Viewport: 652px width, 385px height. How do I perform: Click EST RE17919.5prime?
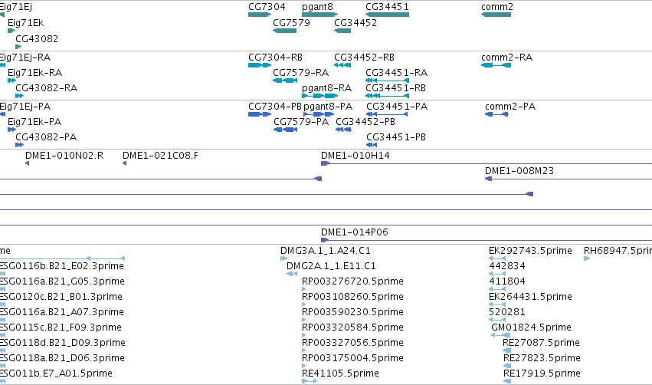click(542, 373)
